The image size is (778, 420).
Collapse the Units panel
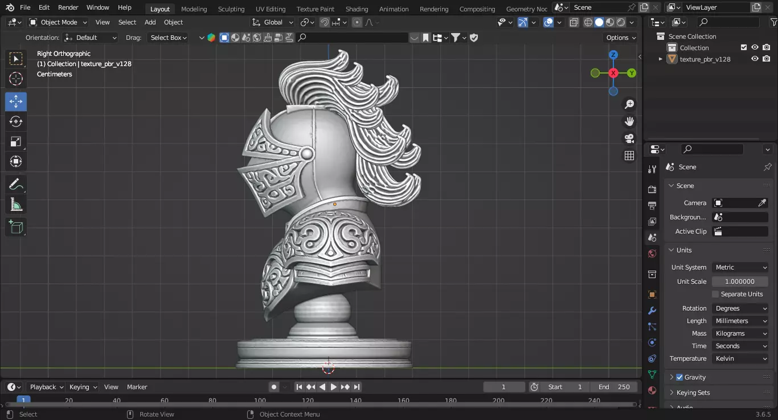pyautogui.click(x=671, y=250)
